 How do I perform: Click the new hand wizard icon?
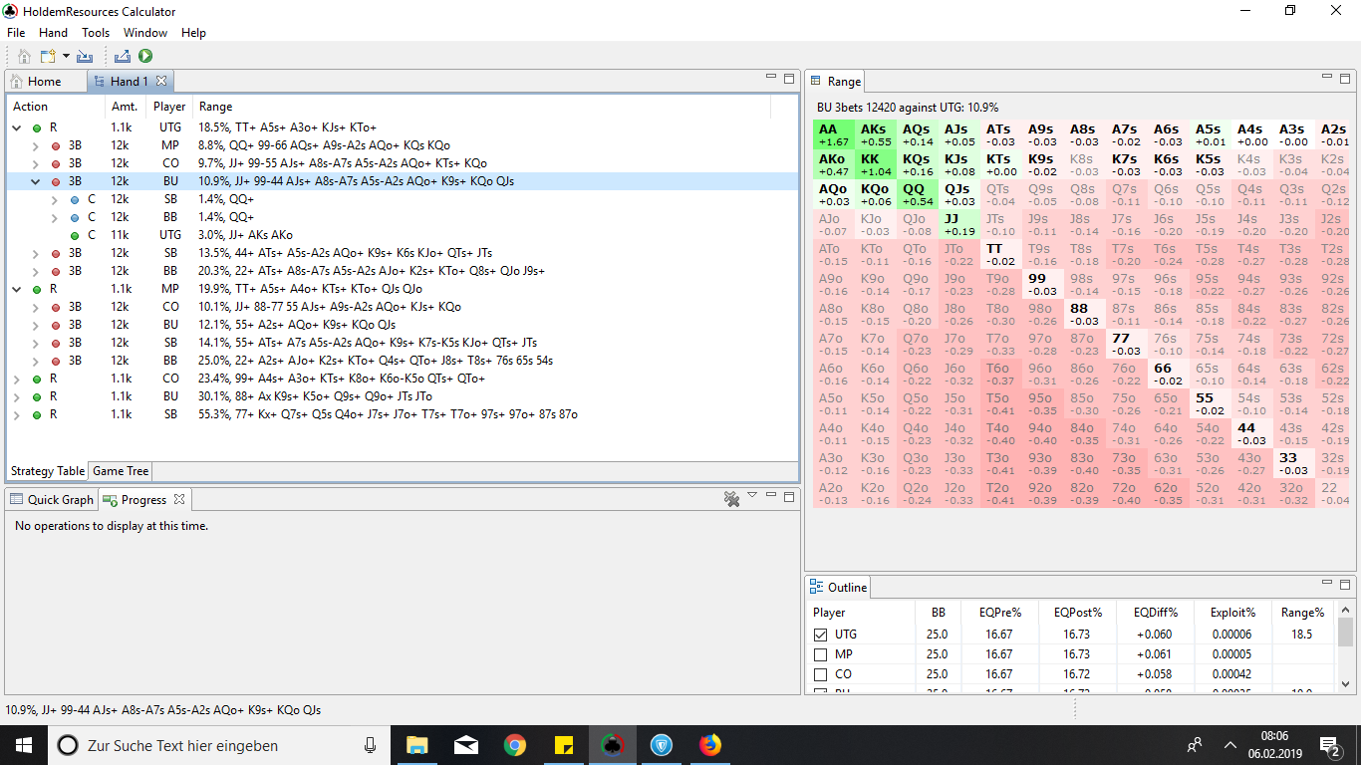tap(47, 57)
